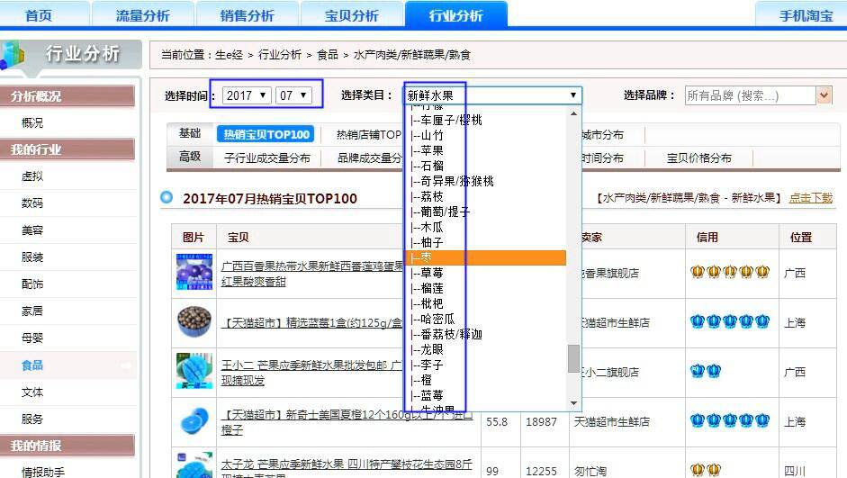Click the 点击下载 download link

point(811,198)
